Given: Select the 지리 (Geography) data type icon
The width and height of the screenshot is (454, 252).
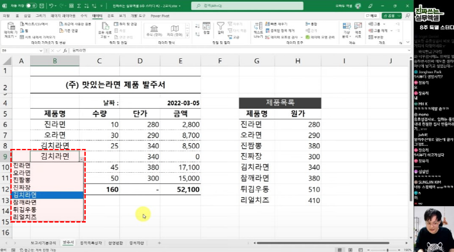Looking at the screenshot, I should 175,31.
